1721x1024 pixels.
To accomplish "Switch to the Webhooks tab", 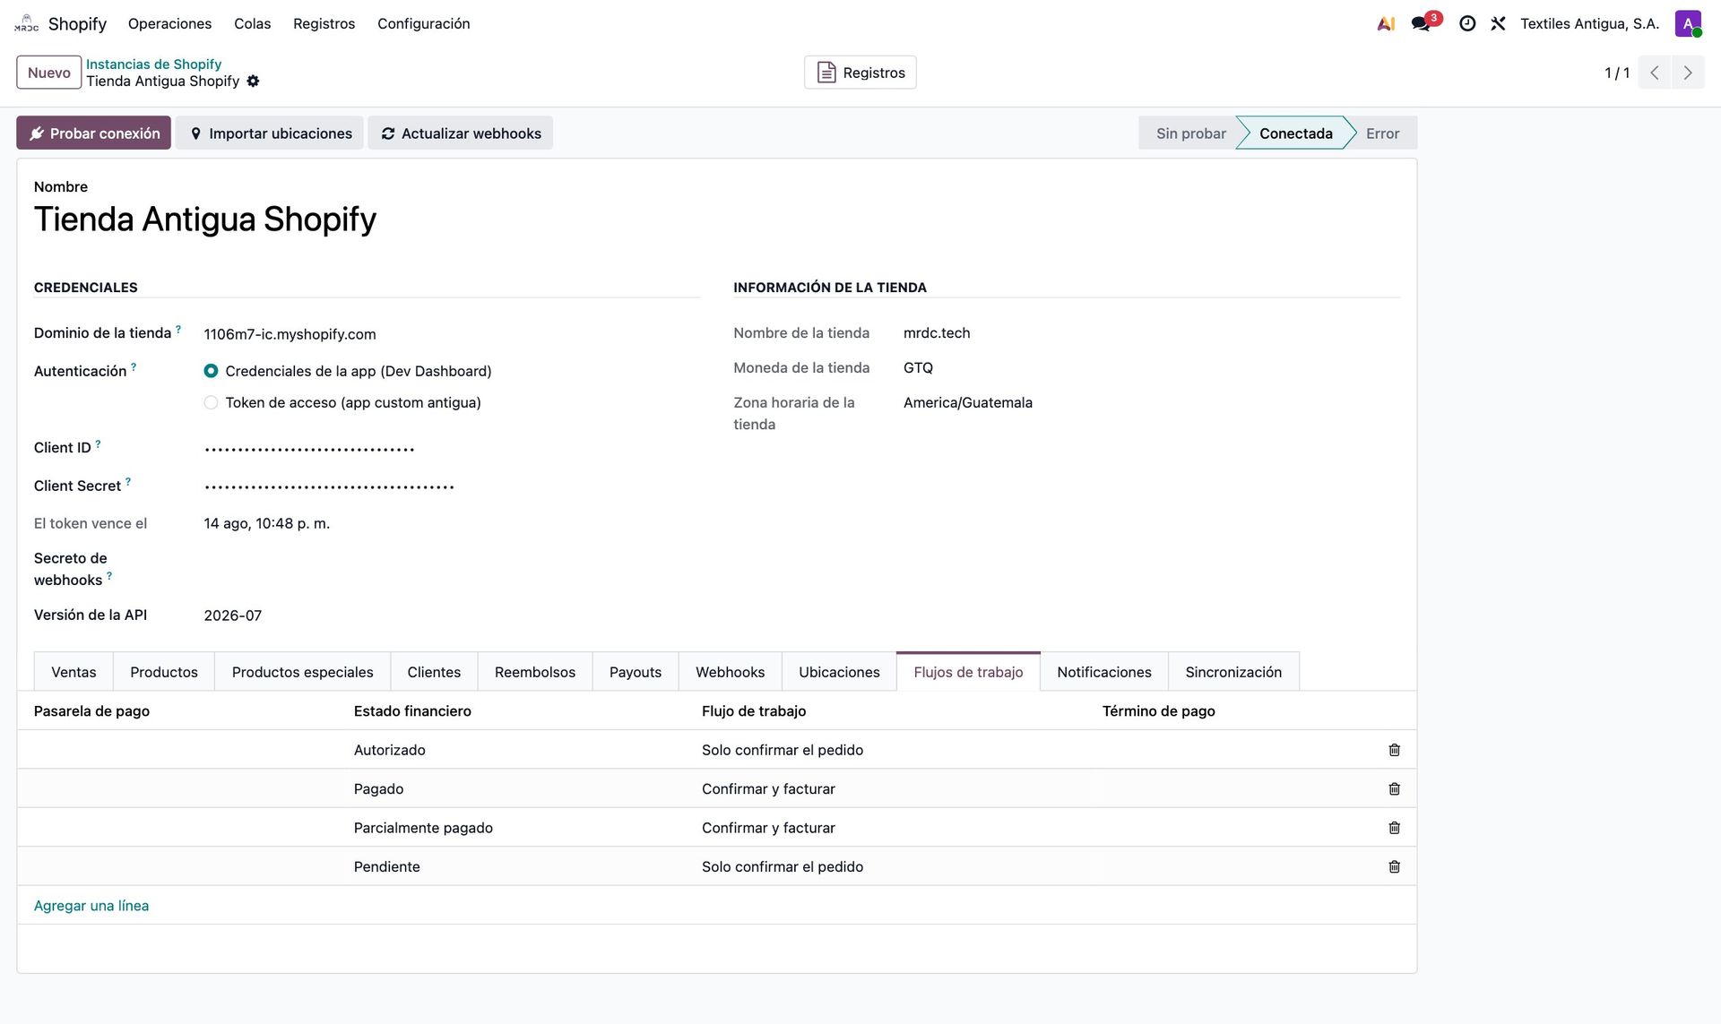I will tap(730, 672).
